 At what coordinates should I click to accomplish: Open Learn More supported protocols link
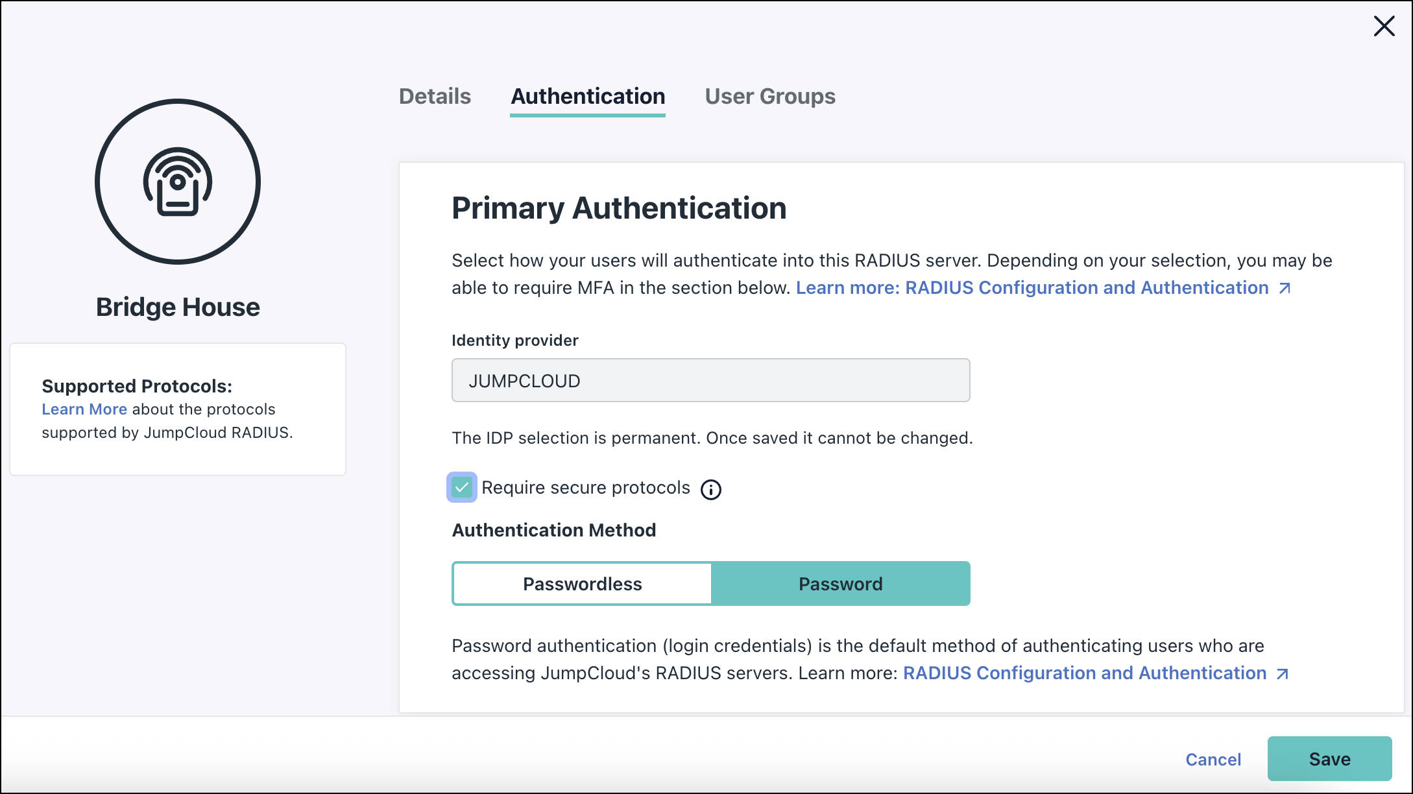(x=84, y=409)
